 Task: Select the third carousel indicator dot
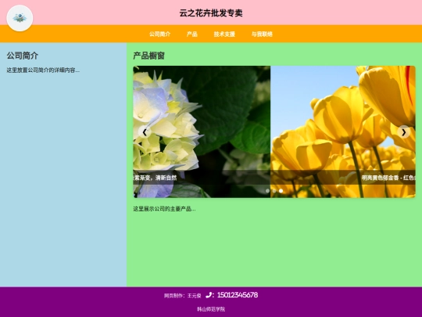coord(281,191)
